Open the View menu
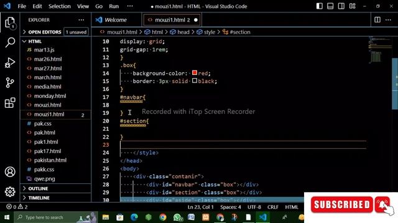398x223 pixels. (83, 6)
